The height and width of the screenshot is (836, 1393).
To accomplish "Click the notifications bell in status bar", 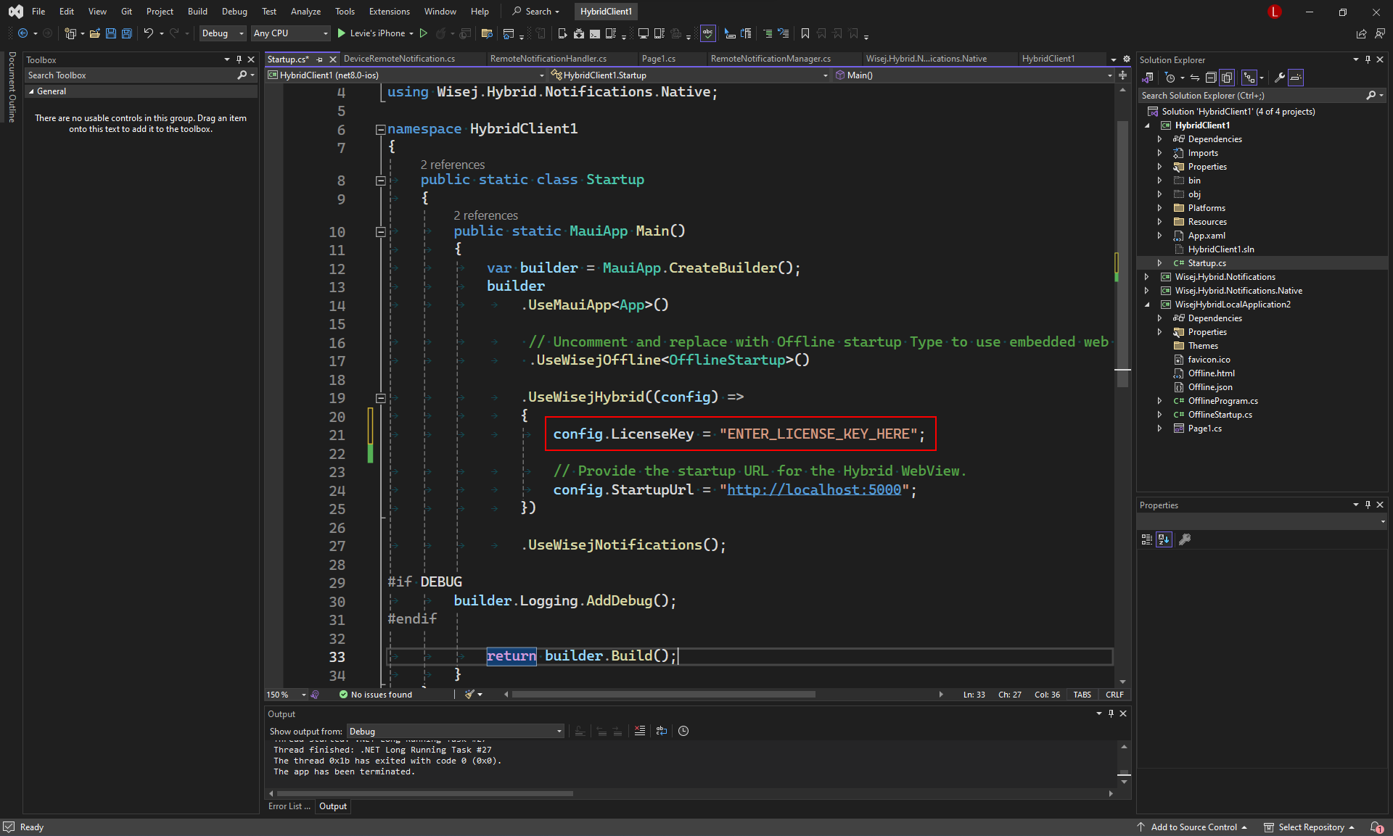I will point(1376,827).
